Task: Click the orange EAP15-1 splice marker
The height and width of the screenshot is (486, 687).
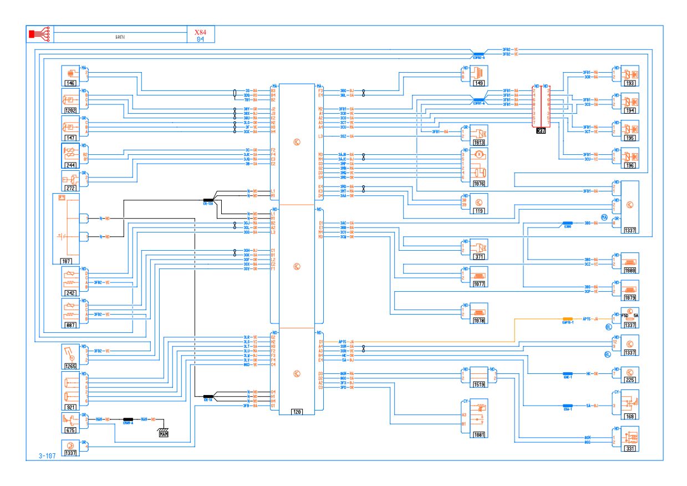Action: point(567,320)
